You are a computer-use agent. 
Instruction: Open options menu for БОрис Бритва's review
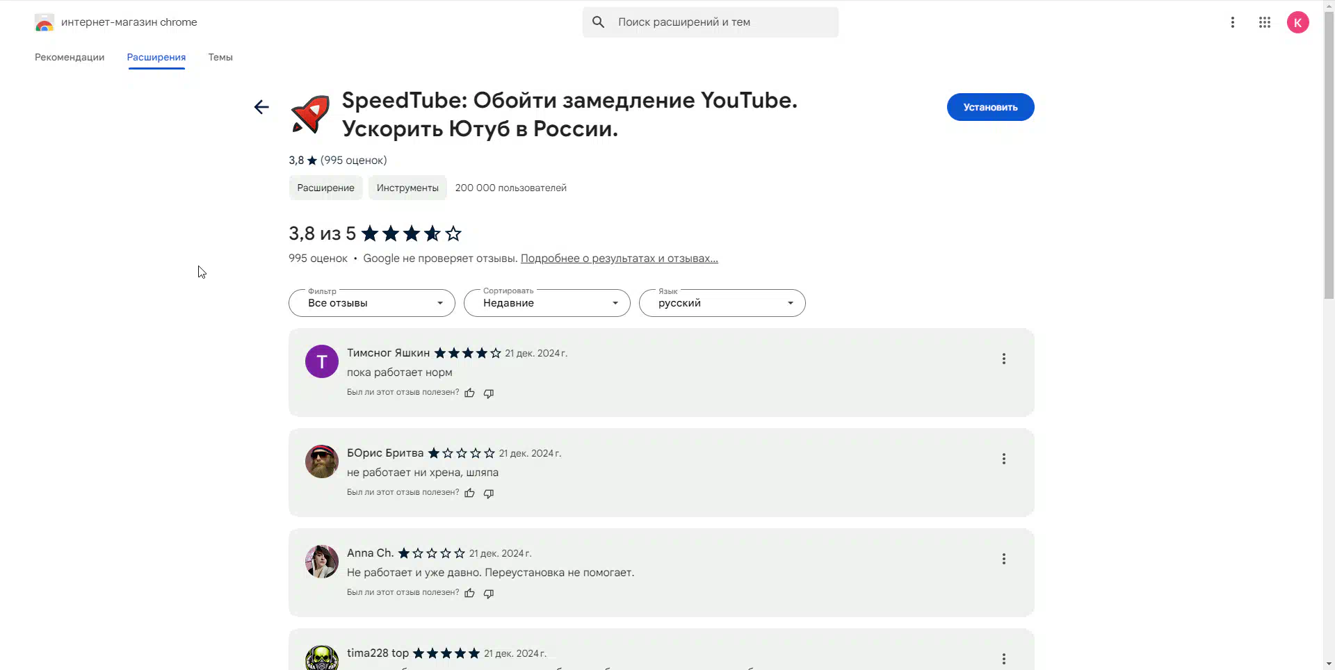[1004, 459]
